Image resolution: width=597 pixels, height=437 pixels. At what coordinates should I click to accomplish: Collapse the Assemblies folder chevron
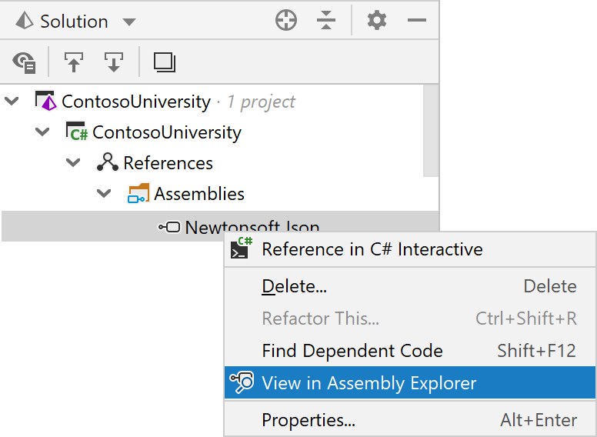(104, 193)
